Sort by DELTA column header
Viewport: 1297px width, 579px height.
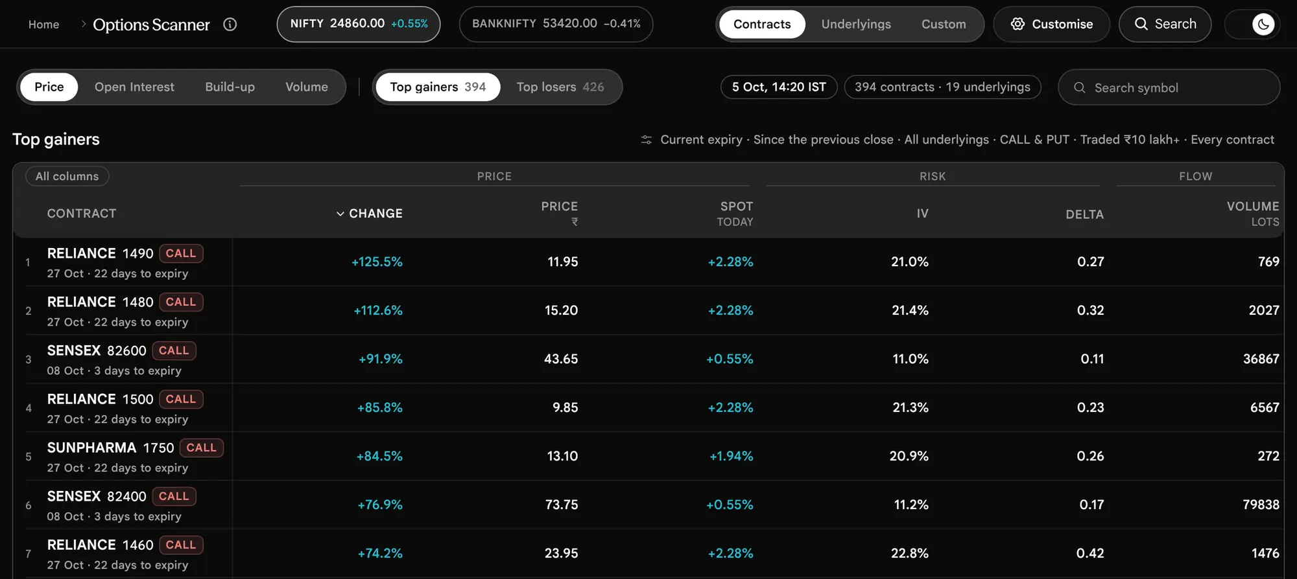point(1084,214)
